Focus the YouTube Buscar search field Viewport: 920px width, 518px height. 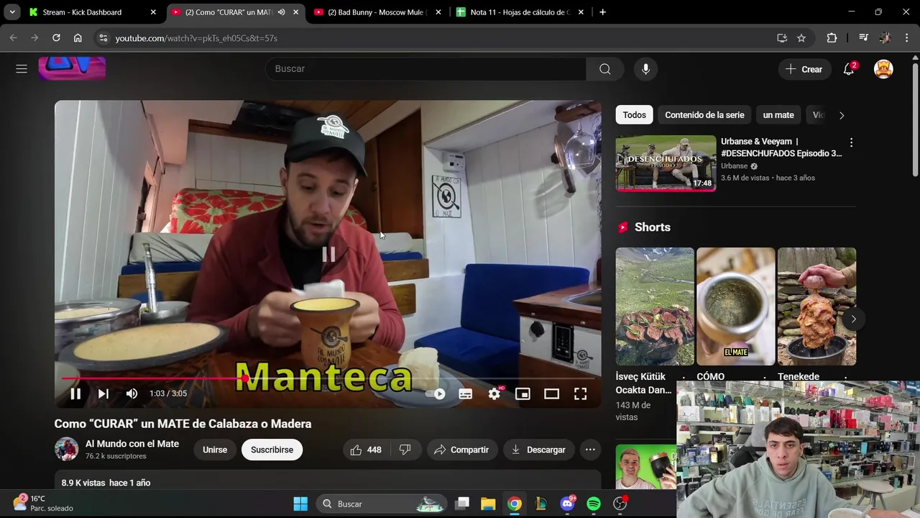[426, 69]
